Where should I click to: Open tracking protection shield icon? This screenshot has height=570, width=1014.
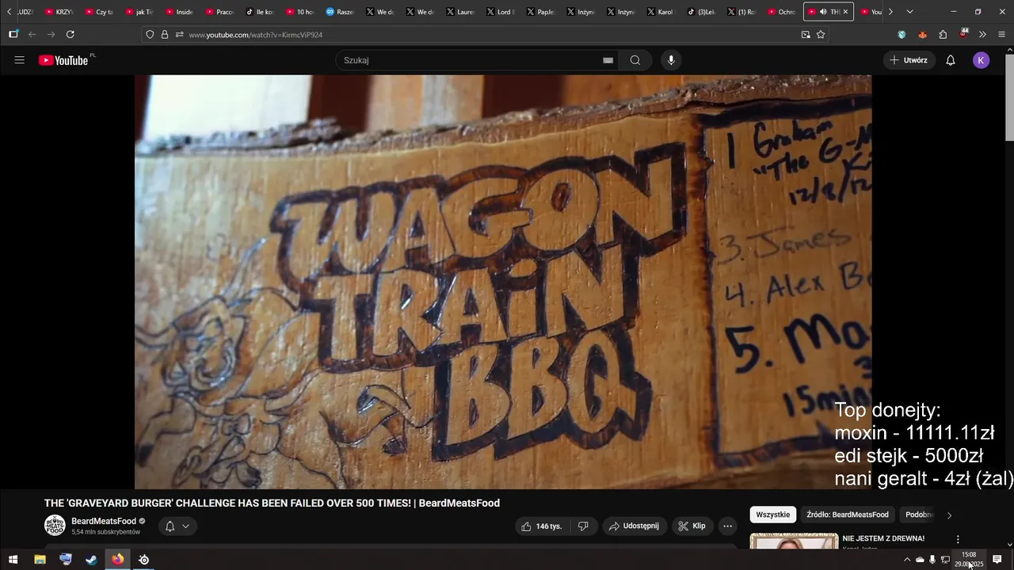coord(150,34)
